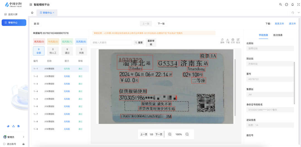
Task: Zoom in with the plus magnifier icon
Action: [170, 134]
